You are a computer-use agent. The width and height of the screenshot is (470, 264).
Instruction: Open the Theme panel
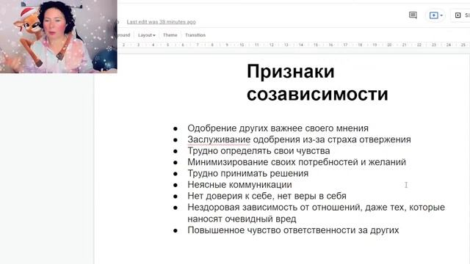(170, 35)
